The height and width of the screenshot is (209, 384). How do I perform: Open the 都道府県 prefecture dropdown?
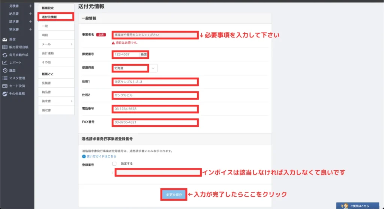coord(154,68)
